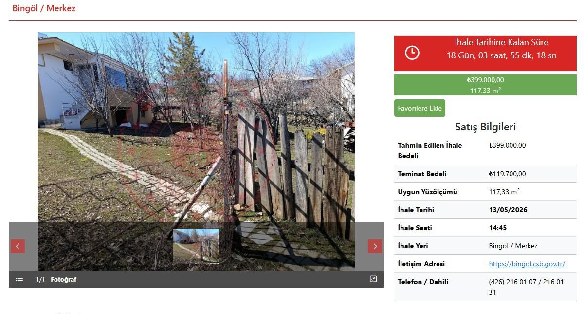Click the phone number in Telefon / Dahili row

point(527,287)
